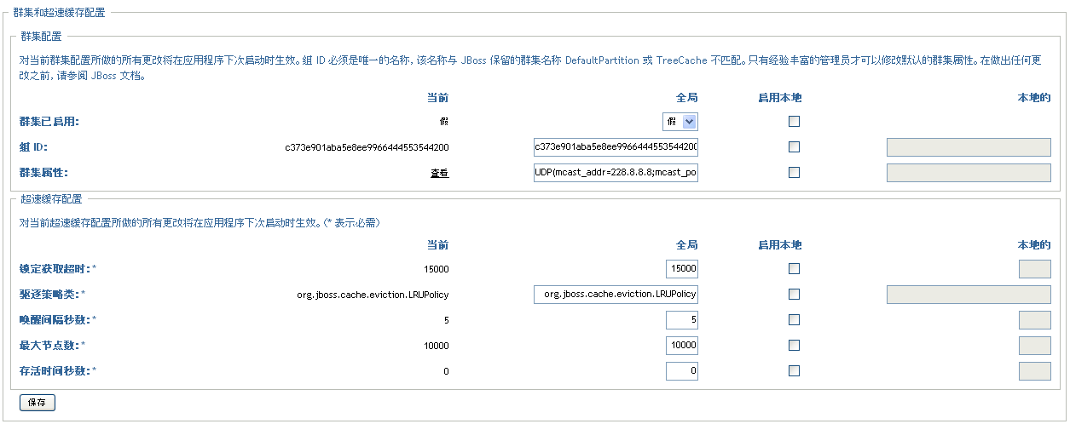
Task: Toggle 启用本地 for 锁定获取超时
Action: point(794,269)
